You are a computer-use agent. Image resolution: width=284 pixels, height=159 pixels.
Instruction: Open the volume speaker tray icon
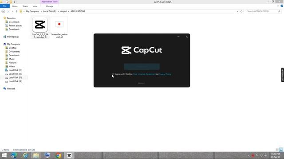click(265, 155)
